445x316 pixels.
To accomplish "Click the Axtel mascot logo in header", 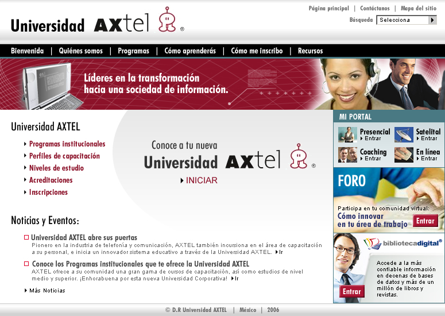I will click(x=168, y=19).
